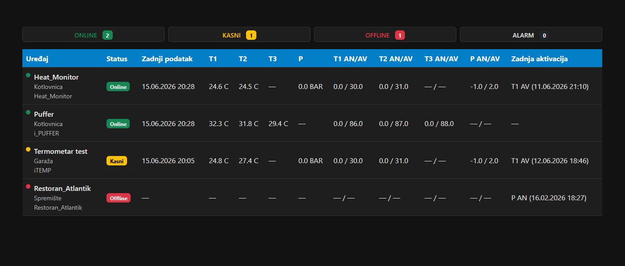Click the 15.06.2026 20:05 timestamp
This screenshot has height=266, width=625.
click(168, 160)
